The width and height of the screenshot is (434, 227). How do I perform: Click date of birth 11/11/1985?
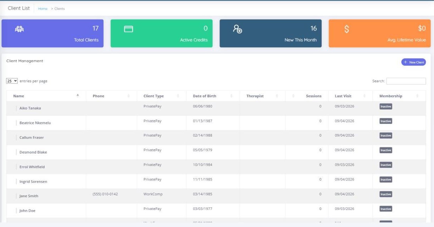coord(202,179)
